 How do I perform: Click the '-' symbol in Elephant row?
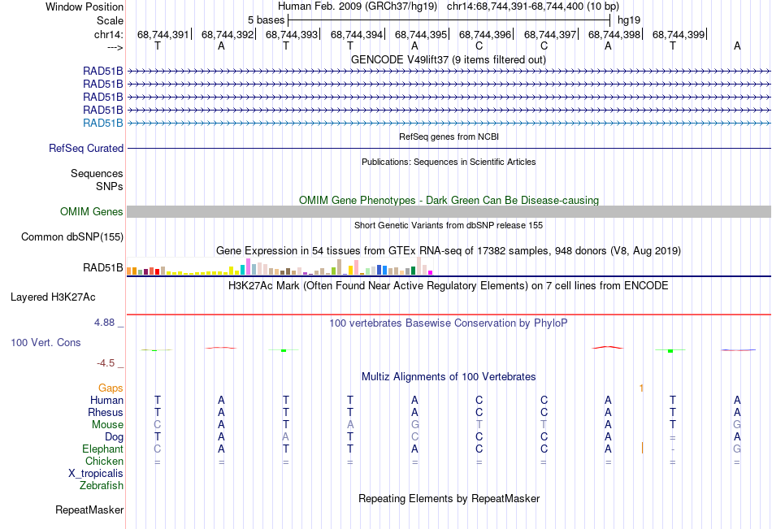point(673,449)
